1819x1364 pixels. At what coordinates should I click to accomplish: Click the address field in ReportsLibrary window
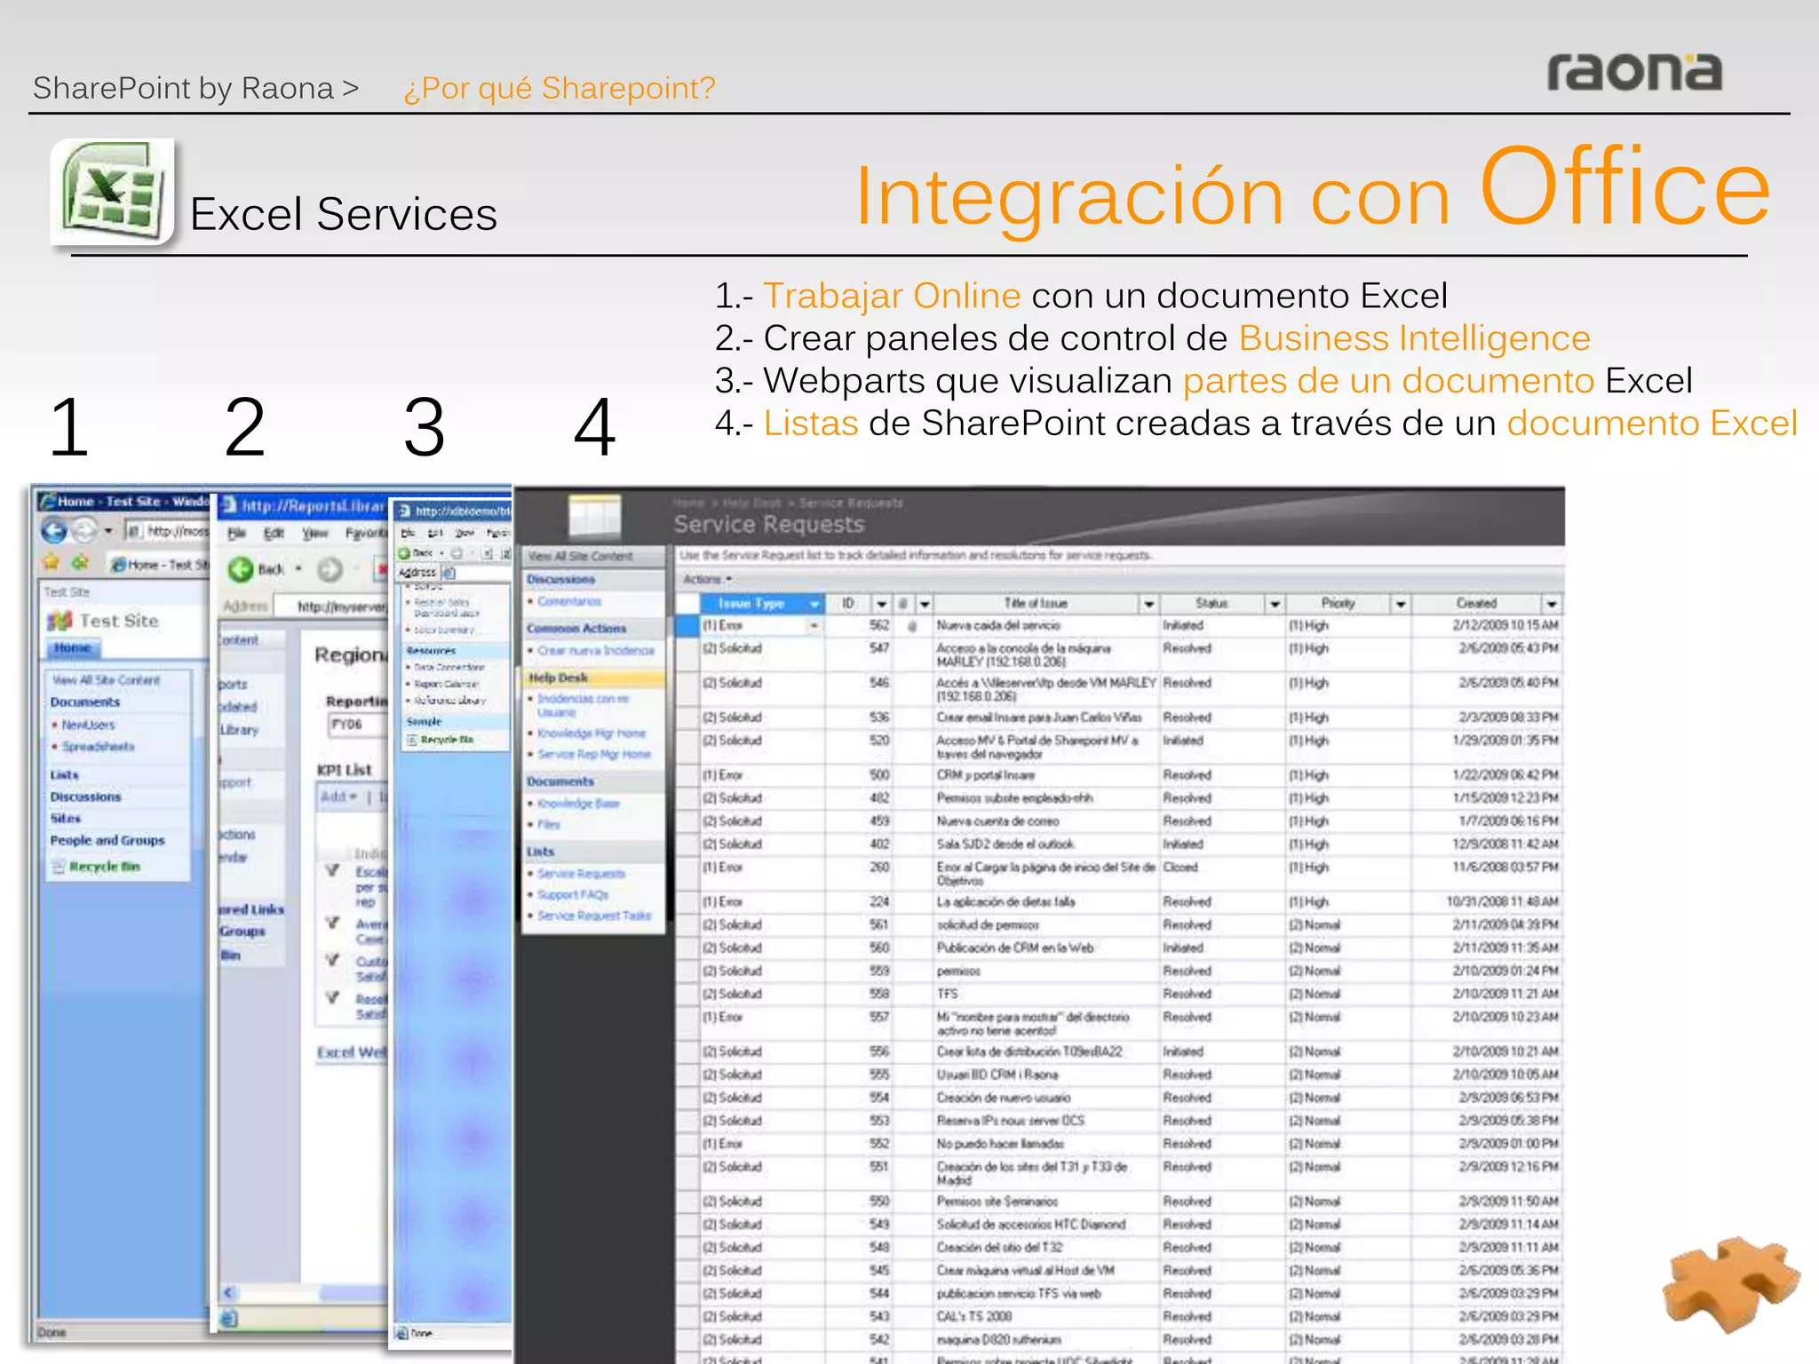[x=332, y=607]
